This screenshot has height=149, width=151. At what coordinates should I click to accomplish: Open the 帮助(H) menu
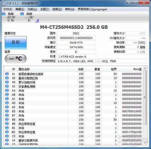coord(70,9)
